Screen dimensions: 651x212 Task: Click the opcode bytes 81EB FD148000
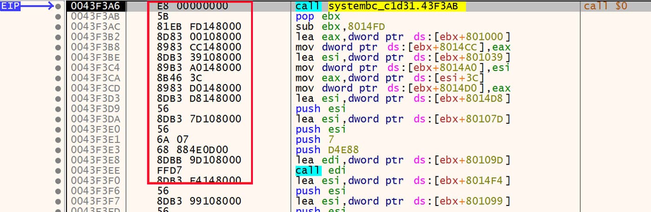pos(199,27)
